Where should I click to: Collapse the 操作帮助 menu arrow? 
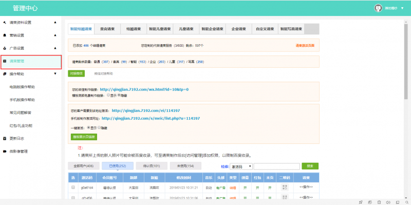55,73
